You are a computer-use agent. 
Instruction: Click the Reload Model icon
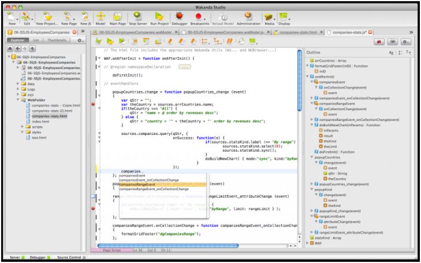tap(223, 17)
